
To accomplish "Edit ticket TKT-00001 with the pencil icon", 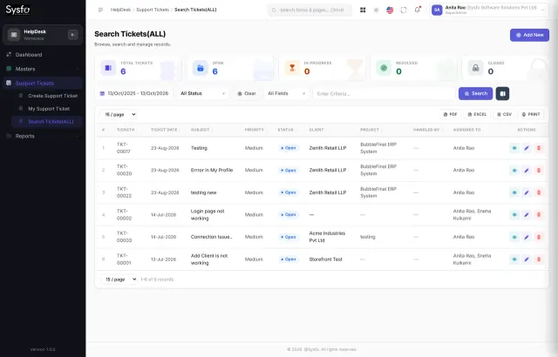I will 527,259.
